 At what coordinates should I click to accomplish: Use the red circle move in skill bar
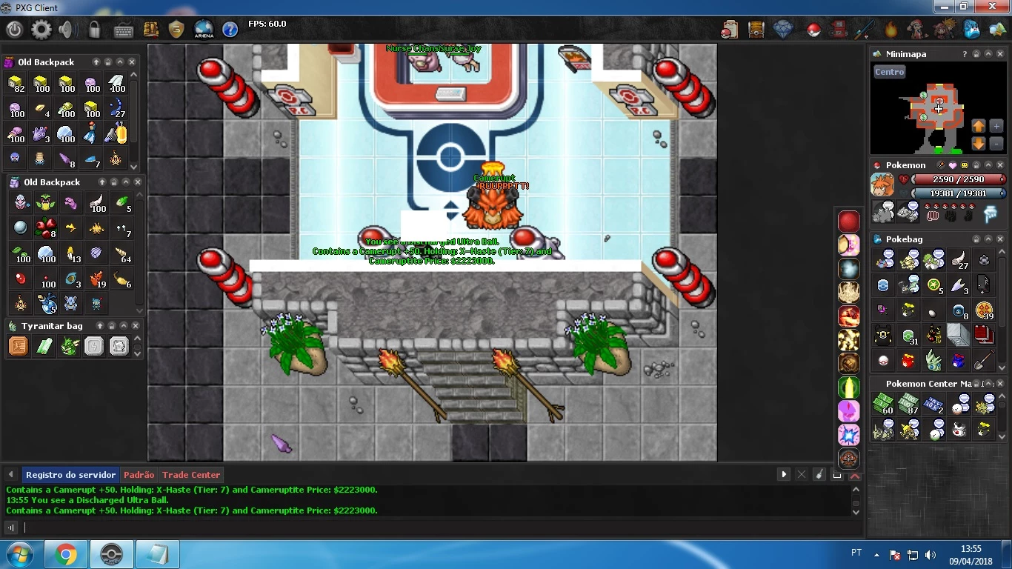848,221
